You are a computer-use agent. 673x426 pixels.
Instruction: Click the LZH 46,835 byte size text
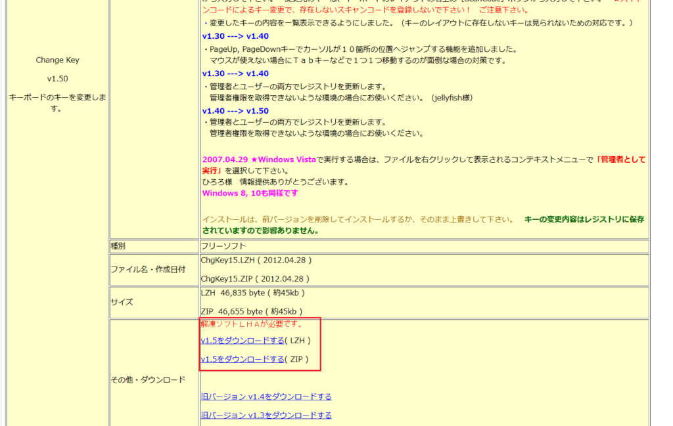pos(252,293)
